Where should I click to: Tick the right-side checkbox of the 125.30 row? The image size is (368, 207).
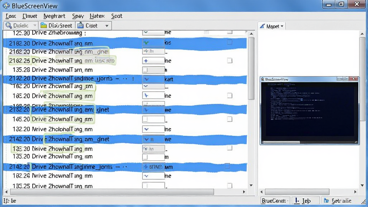pos(230,148)
